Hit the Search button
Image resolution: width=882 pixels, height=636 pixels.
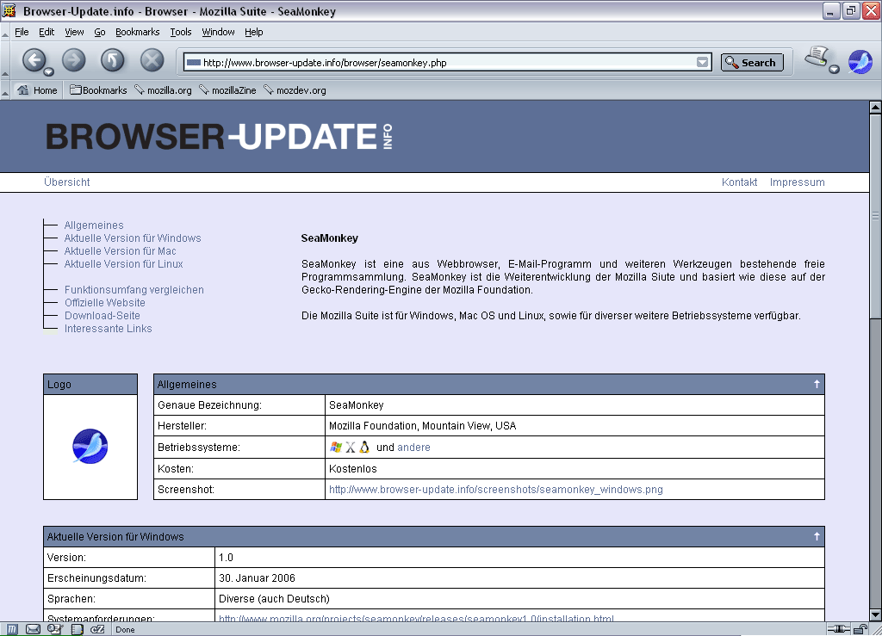[752, 62]
